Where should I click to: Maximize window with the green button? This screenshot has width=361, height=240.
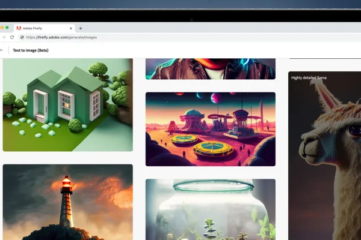tap(7, 28)
